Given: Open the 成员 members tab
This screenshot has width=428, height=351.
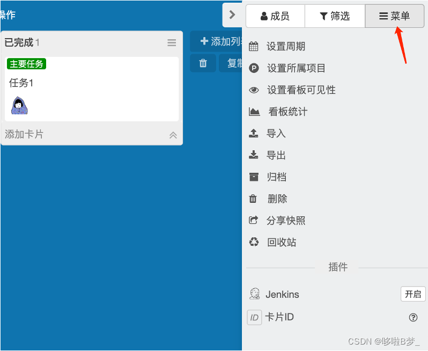Looking at the screenshot, I should pos(275,16).
